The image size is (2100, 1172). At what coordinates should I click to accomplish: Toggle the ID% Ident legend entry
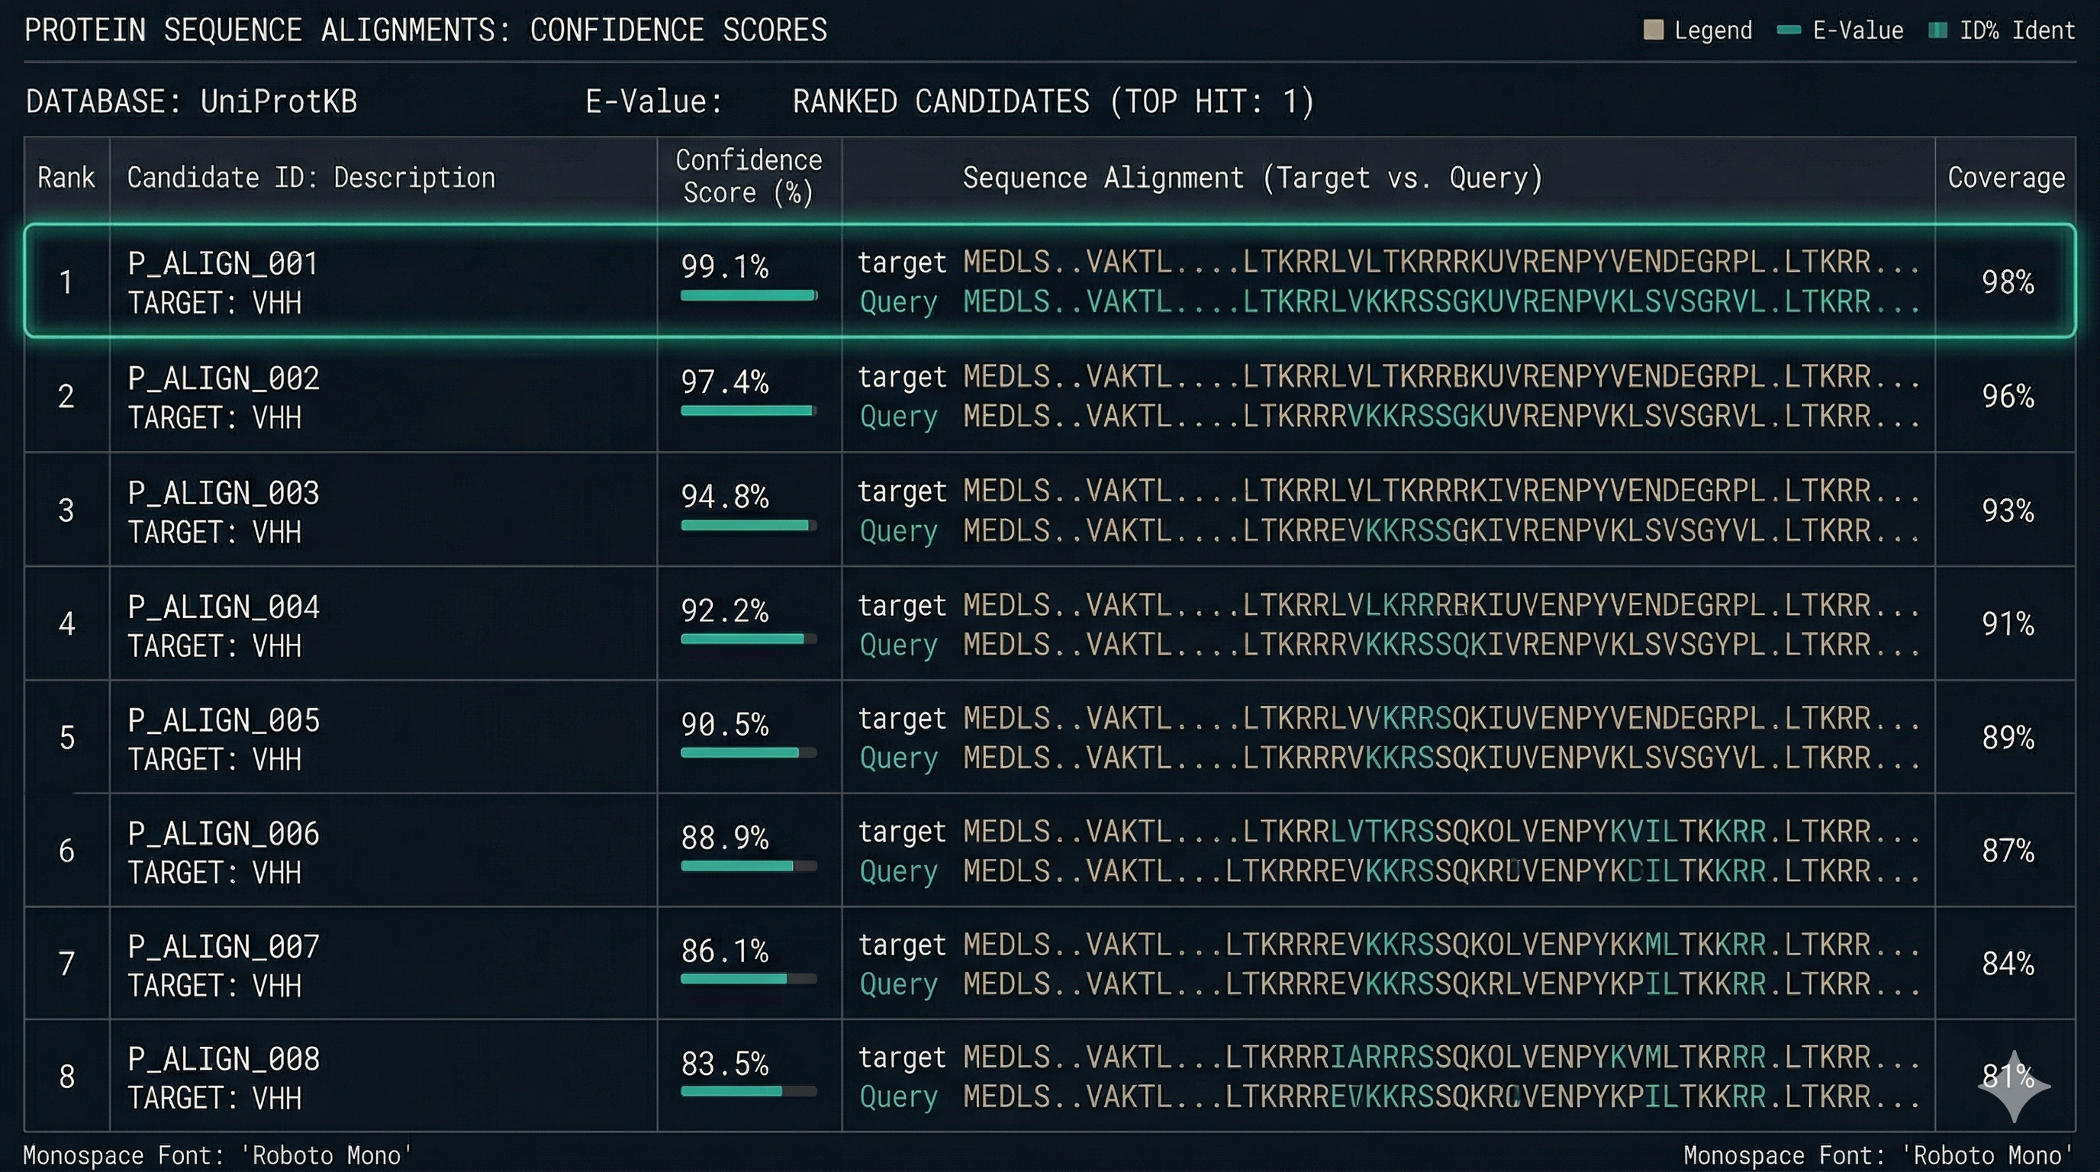click(x=2002, y=31)
